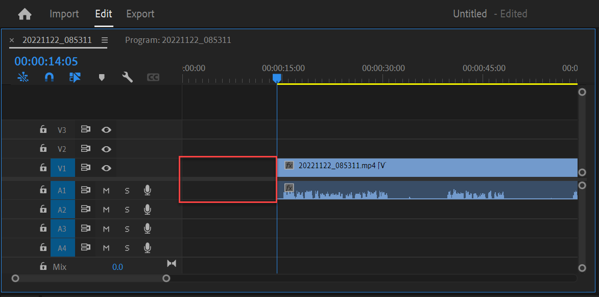Start voice-over record on track A1
Screen dimensions: 599x297
[148, 190]
